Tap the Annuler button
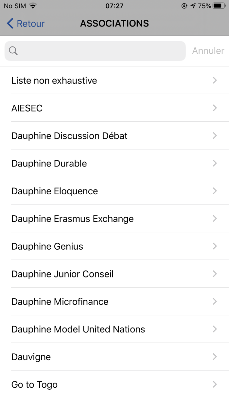 (208, 51)
